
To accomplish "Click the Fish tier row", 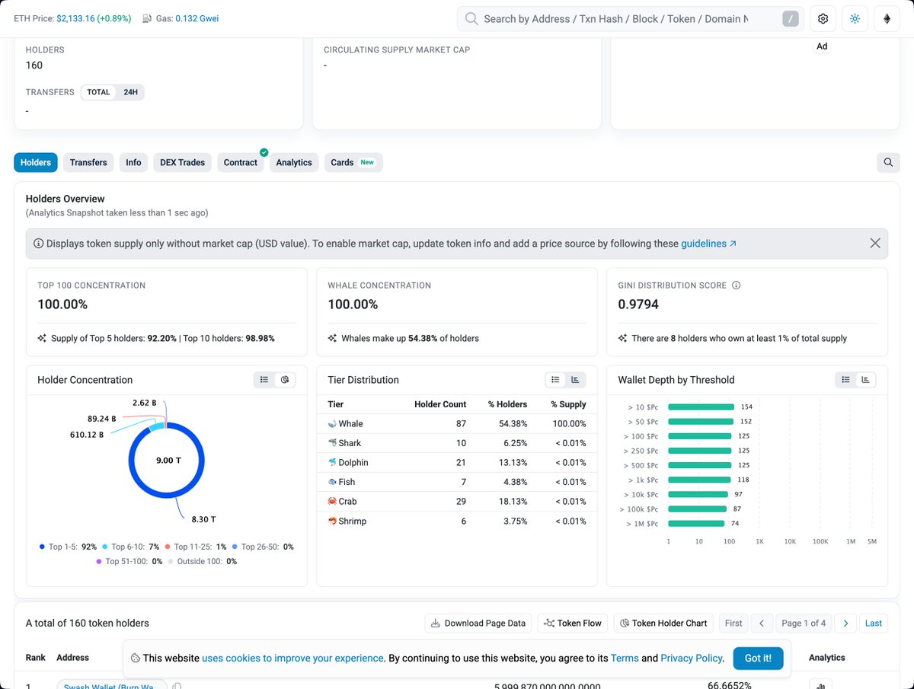I will (x=457, y=482).
